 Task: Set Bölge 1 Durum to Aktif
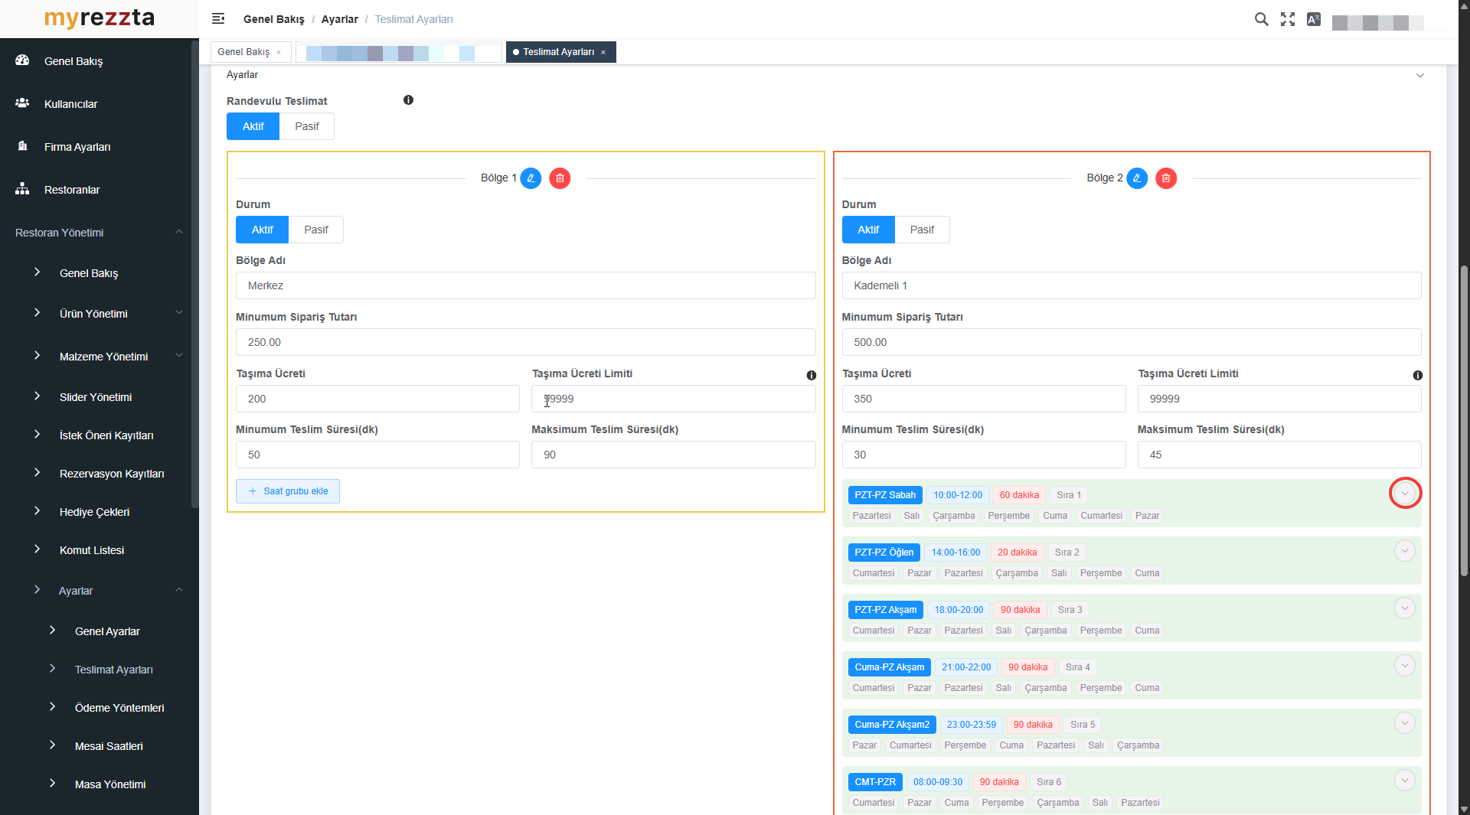tap(263, 230)
